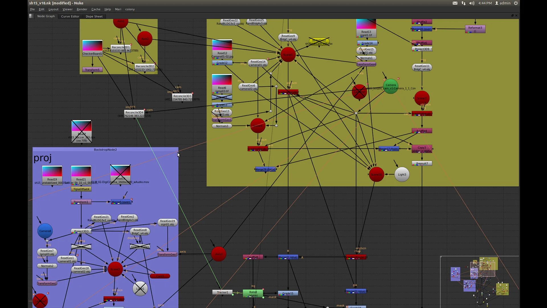Click the node graph navigator minimap

[x=479, y=282]
